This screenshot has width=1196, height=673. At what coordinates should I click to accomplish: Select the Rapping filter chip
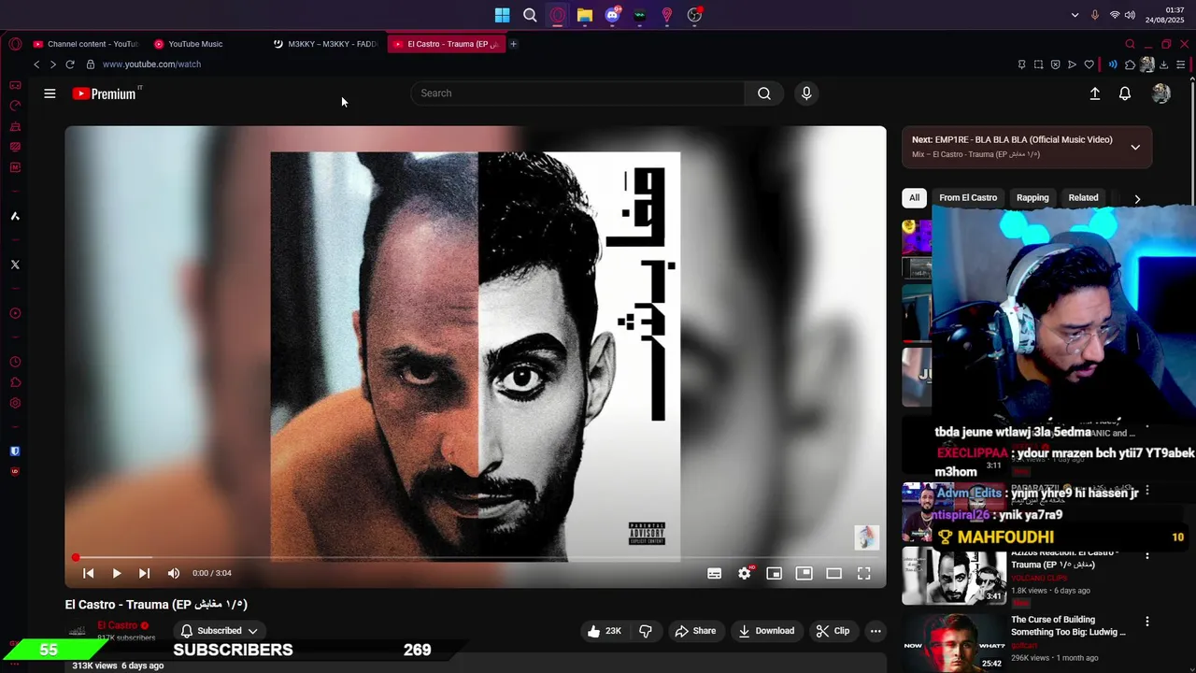(1032, 198)
